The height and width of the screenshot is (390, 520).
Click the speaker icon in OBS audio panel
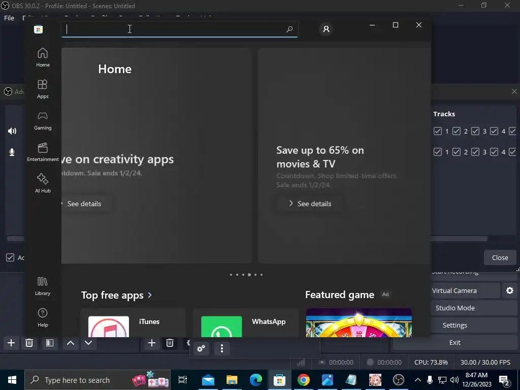pos(12,131)
